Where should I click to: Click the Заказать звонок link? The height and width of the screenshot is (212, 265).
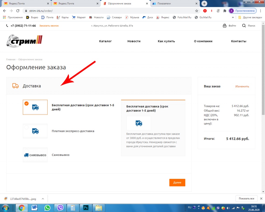(x=49, y=26)
